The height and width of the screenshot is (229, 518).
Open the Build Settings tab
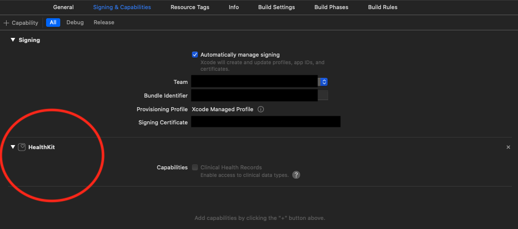[276, 8]
